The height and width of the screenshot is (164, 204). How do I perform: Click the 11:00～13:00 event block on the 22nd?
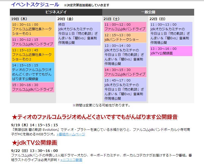[x=171, y=34]
